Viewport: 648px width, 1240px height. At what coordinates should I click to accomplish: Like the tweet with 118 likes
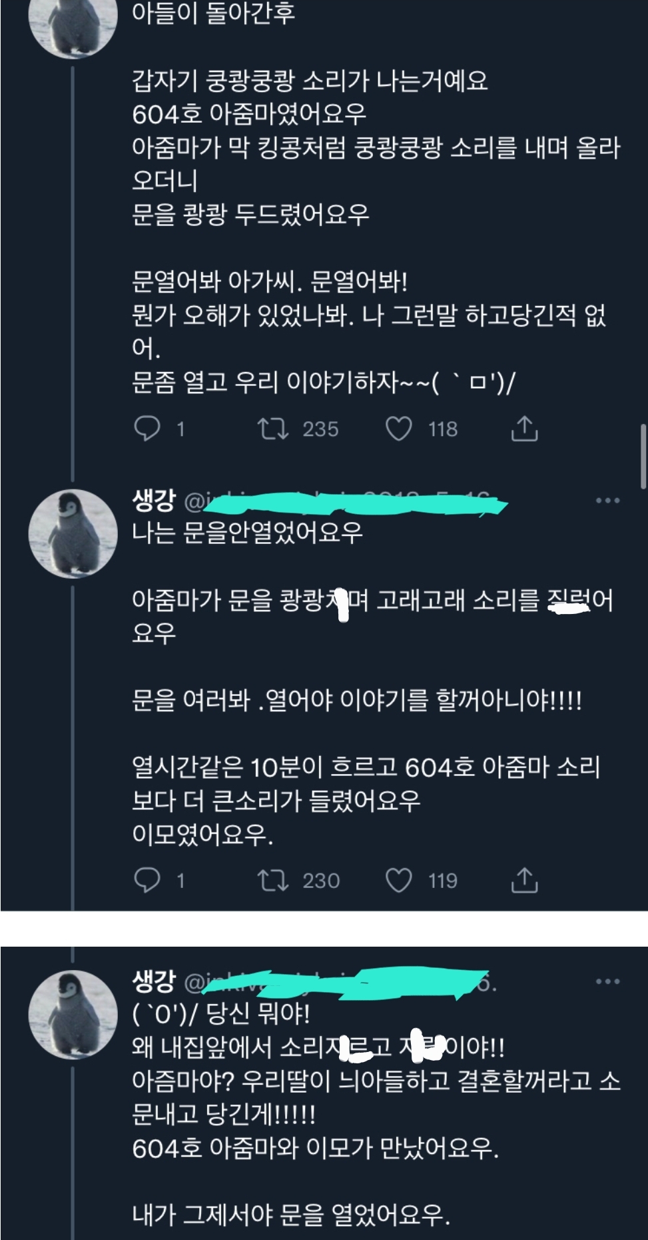tap(399, 429)
